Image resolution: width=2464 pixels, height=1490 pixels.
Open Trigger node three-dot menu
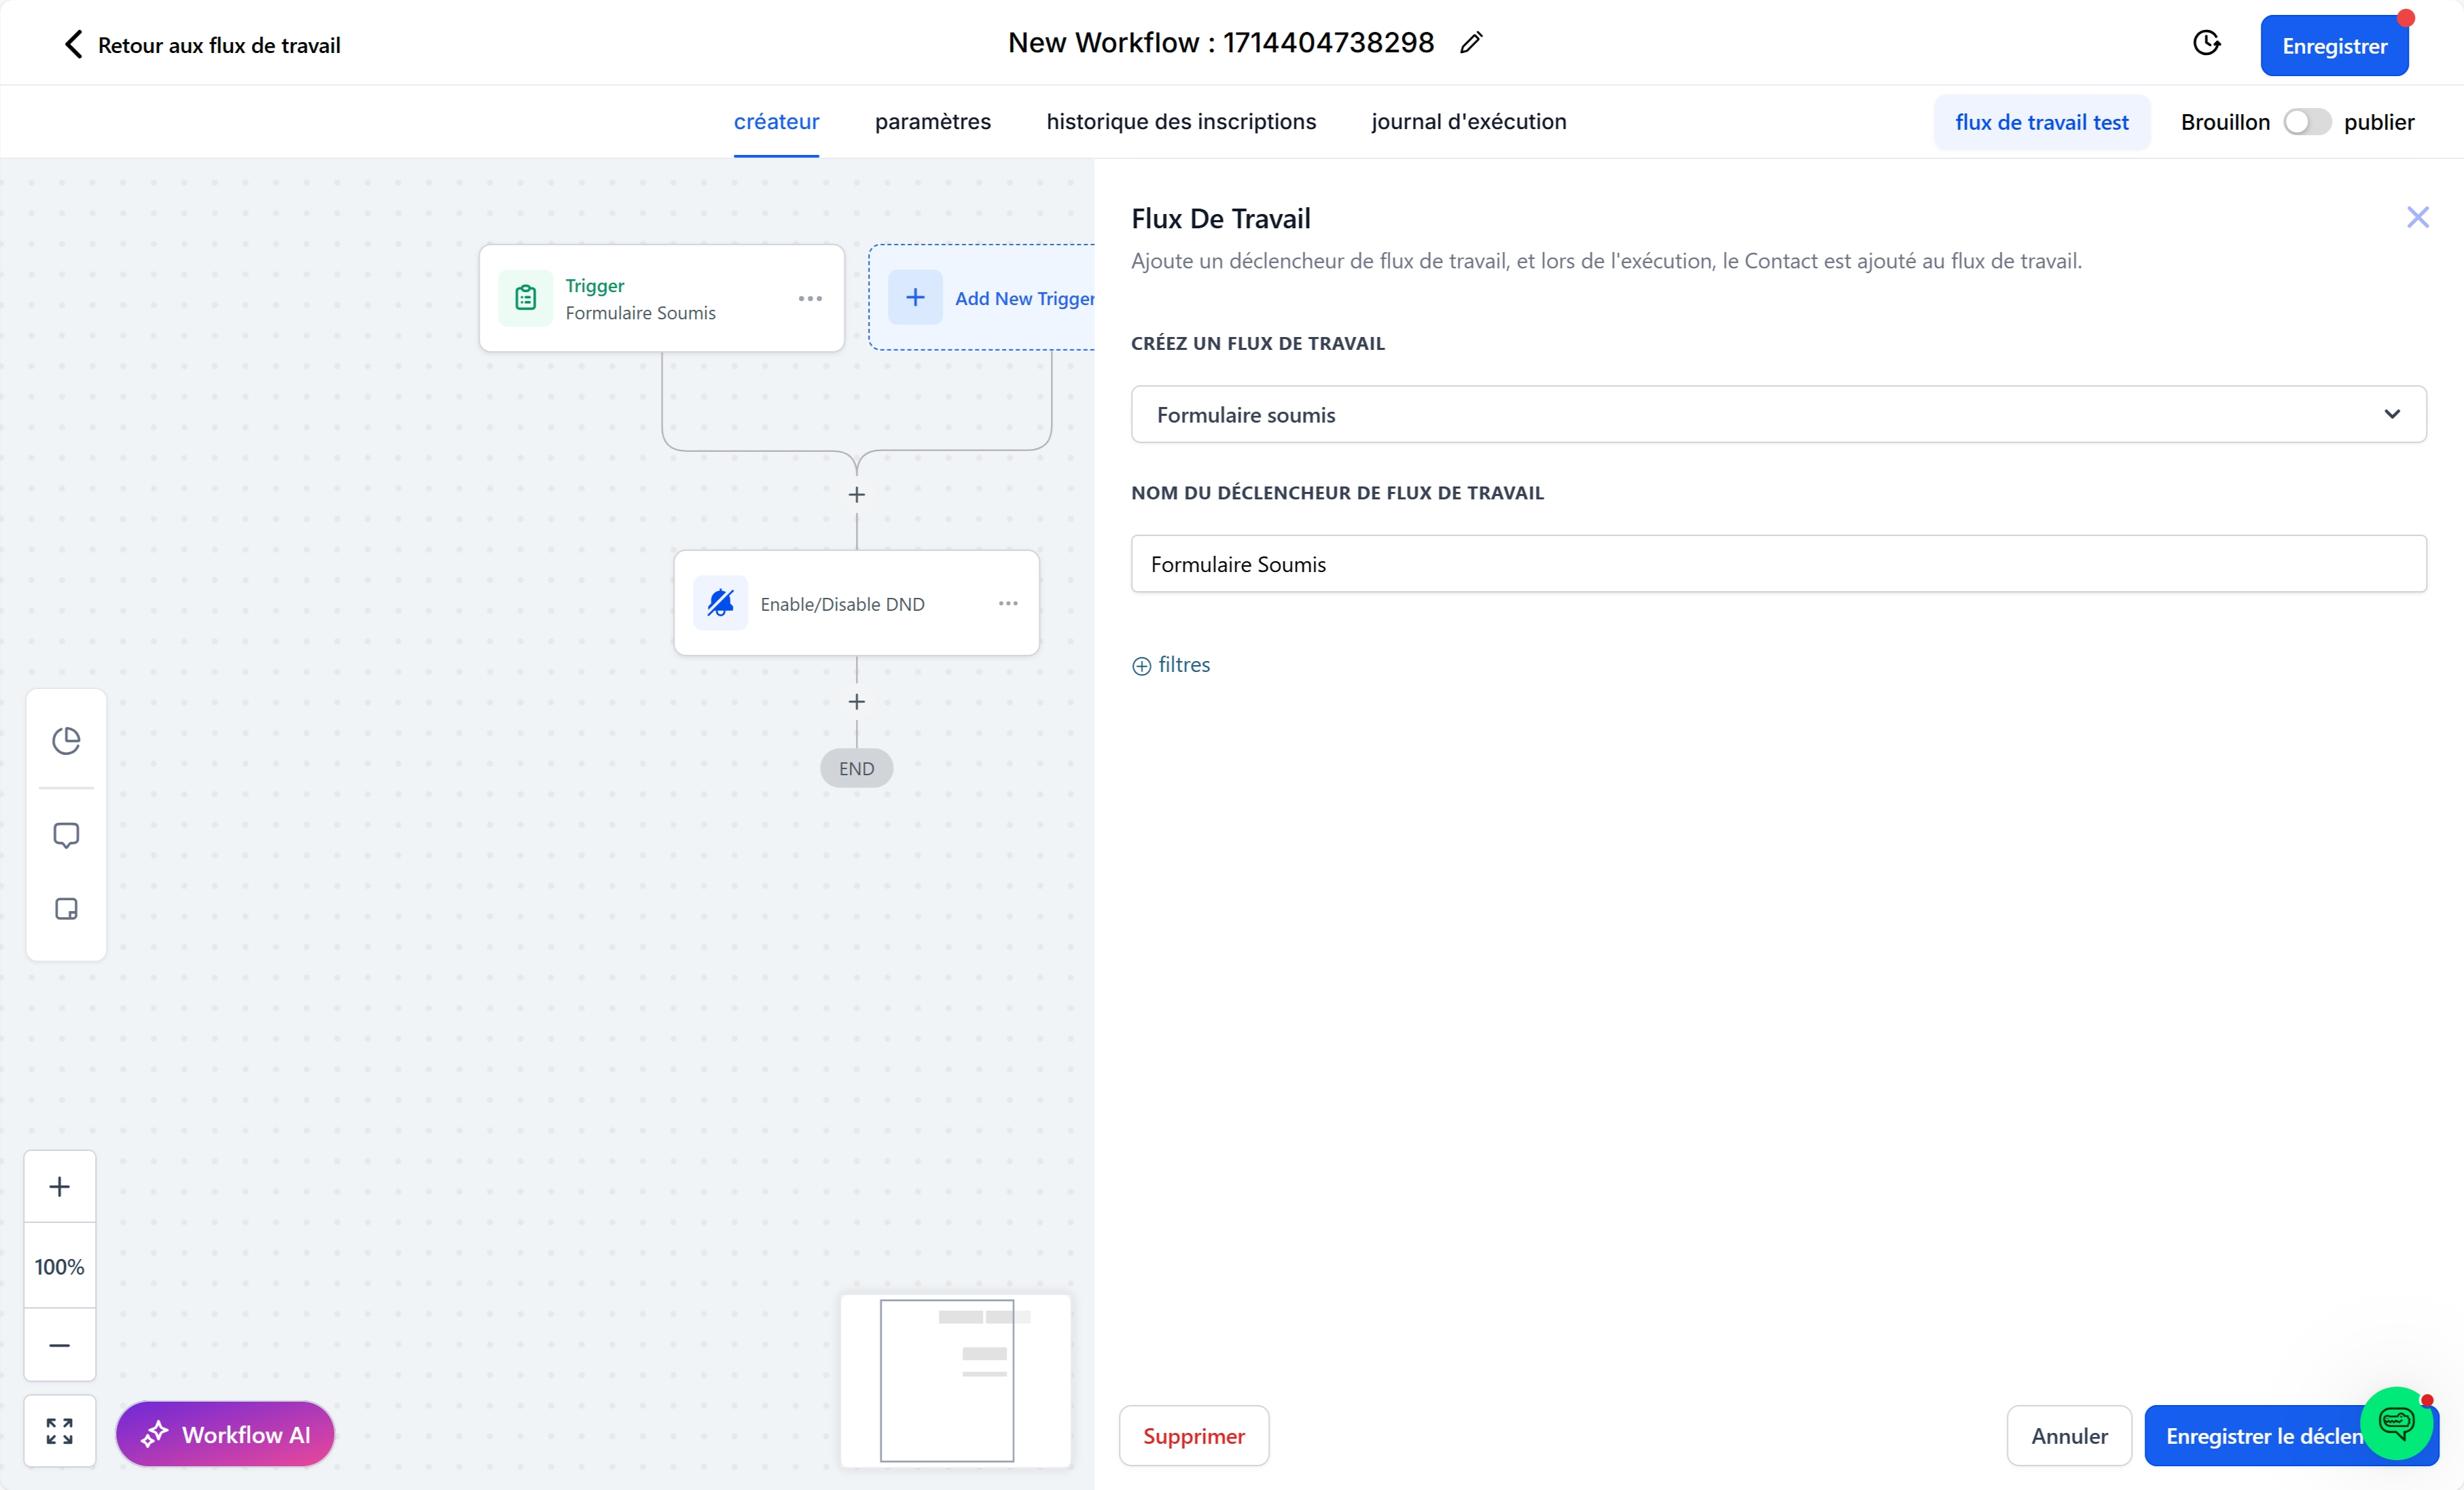[810, 299]
